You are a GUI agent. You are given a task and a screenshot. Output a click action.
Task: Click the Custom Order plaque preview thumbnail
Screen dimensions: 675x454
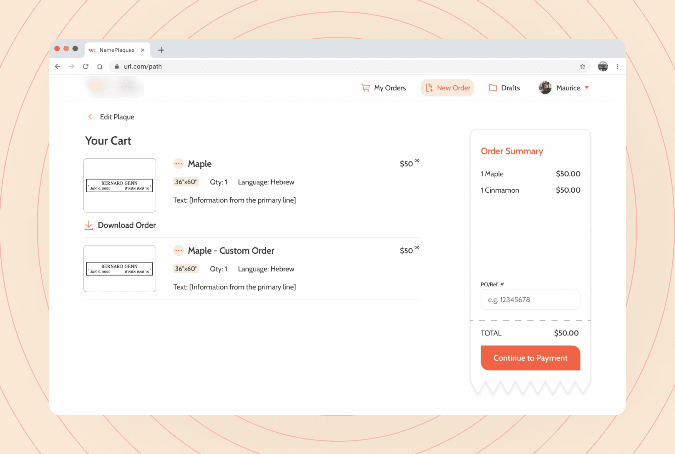tap(120, 269)
